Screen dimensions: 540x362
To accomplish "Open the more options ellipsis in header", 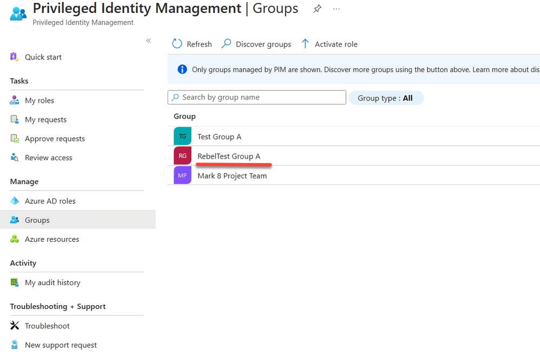I will [337, 9].
